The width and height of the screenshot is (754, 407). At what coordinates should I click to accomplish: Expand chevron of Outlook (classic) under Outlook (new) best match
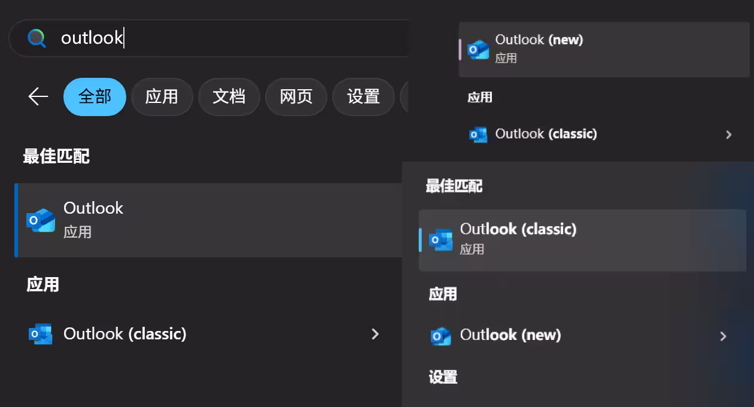(x=728, y=135)
